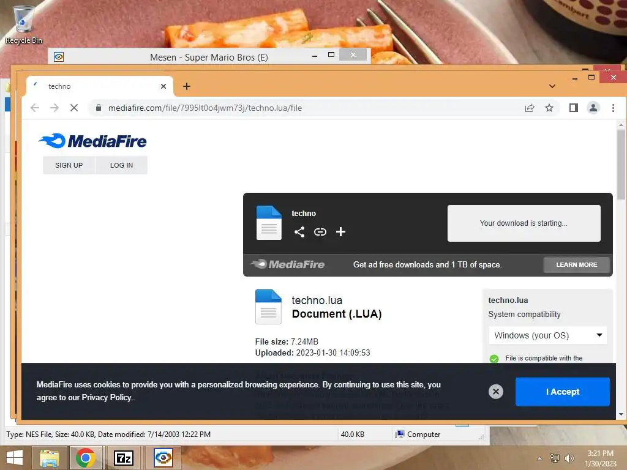Open File Explorer from the taskbar
This screenshot has height=470, width=627.
(49, 458)
